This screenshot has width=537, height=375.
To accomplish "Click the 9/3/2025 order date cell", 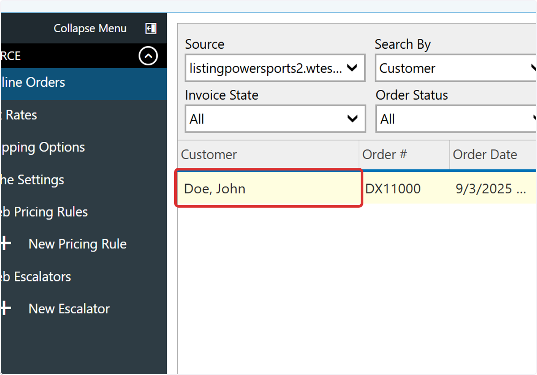I will point(493,189).
